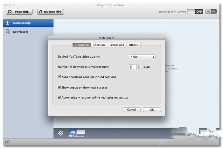Switch to the Extensions tab

coord(117,45)
